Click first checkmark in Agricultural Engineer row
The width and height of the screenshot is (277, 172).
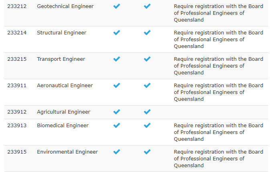click(117, 112)
